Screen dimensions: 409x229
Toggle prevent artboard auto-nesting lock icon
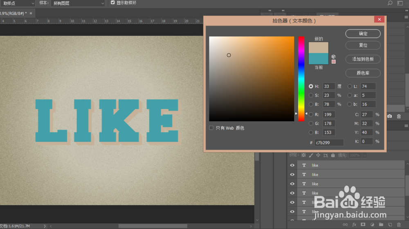pos(326,156)
